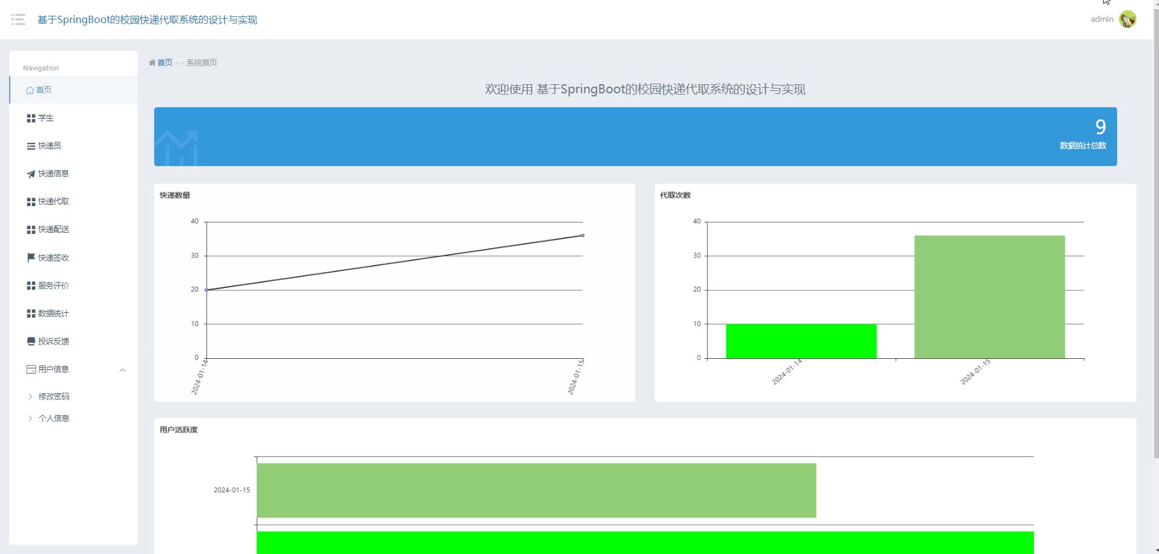This screenshot has height=554, width=1159.
Task: Click the inbox icon beside 投诉反馈
Action: pyautogui.click(x=31, y=341)
